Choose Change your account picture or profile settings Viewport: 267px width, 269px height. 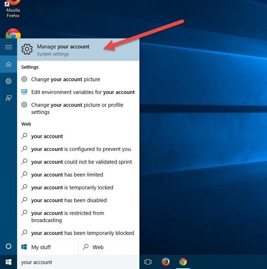(x=77, y=108)
